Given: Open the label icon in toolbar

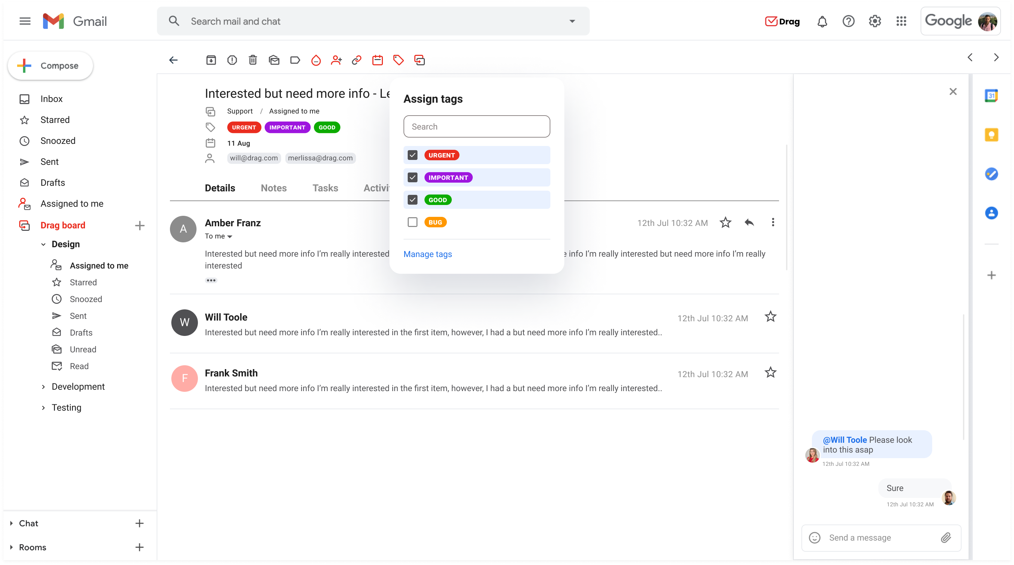Looking at the screenshot, I should pyautogui.click(x=295, y=60).
